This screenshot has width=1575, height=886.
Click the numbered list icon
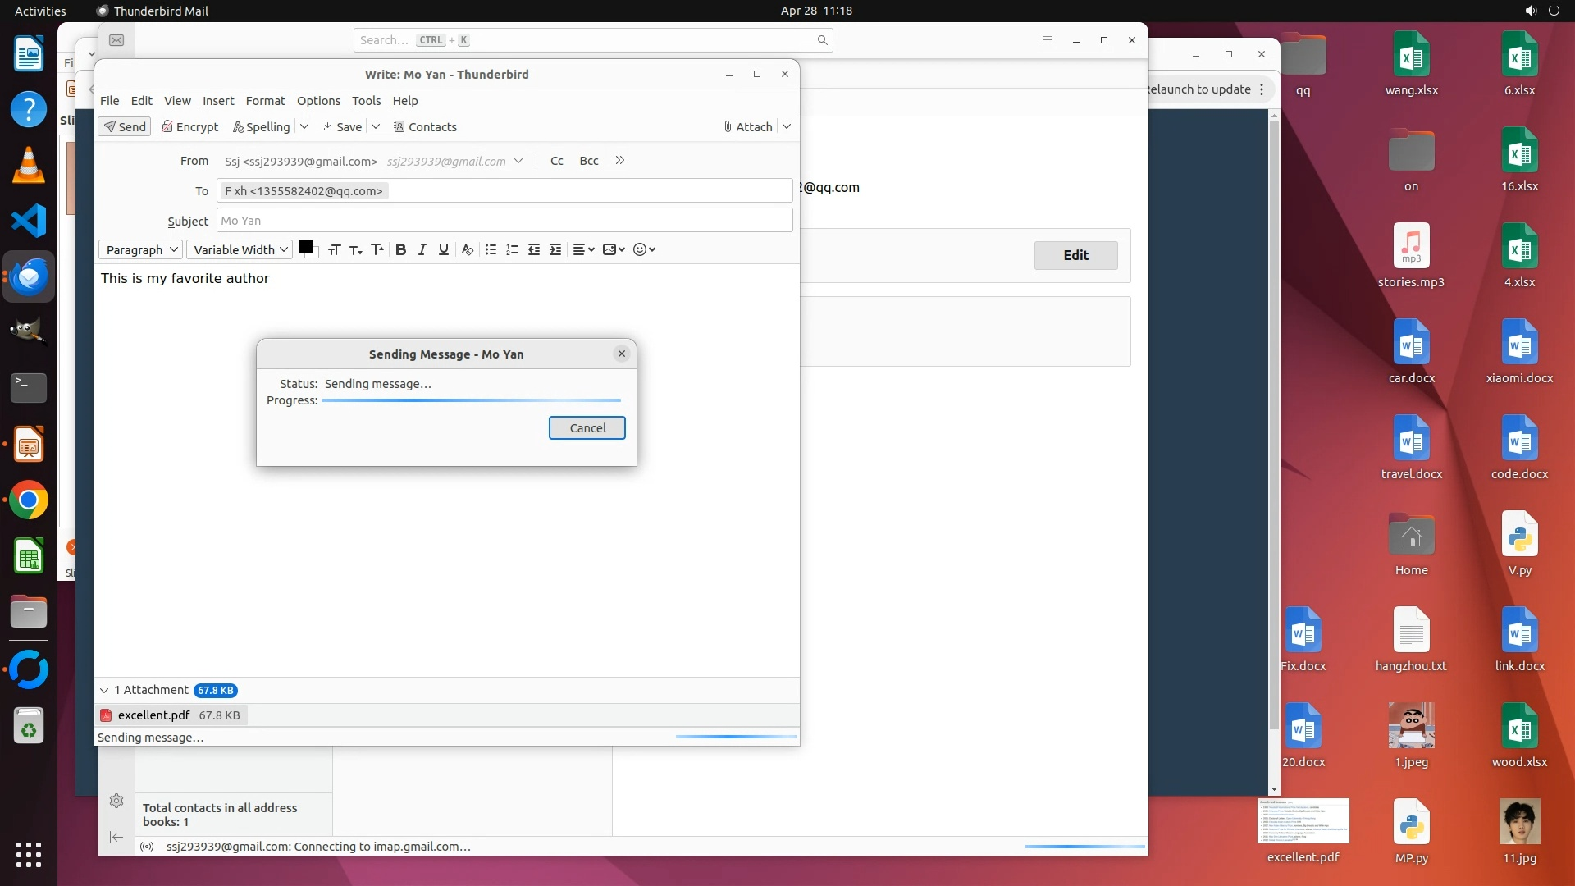(512, 249)
